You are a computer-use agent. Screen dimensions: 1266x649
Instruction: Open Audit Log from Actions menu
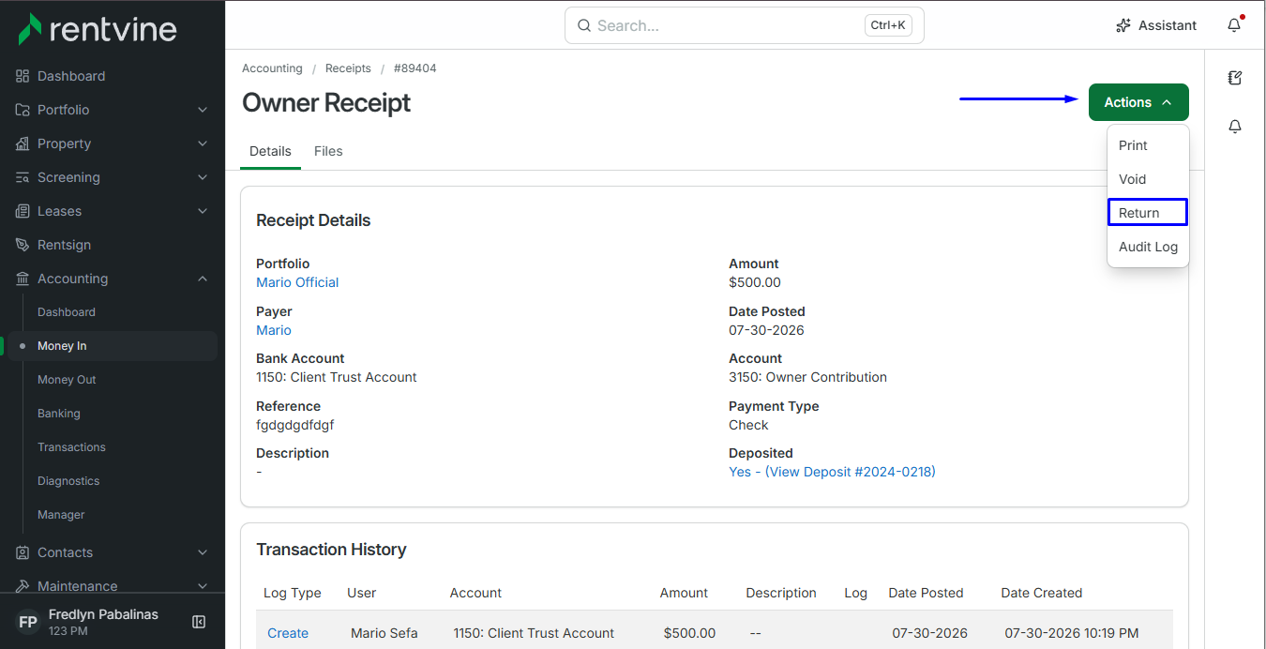click(1148, 247)
